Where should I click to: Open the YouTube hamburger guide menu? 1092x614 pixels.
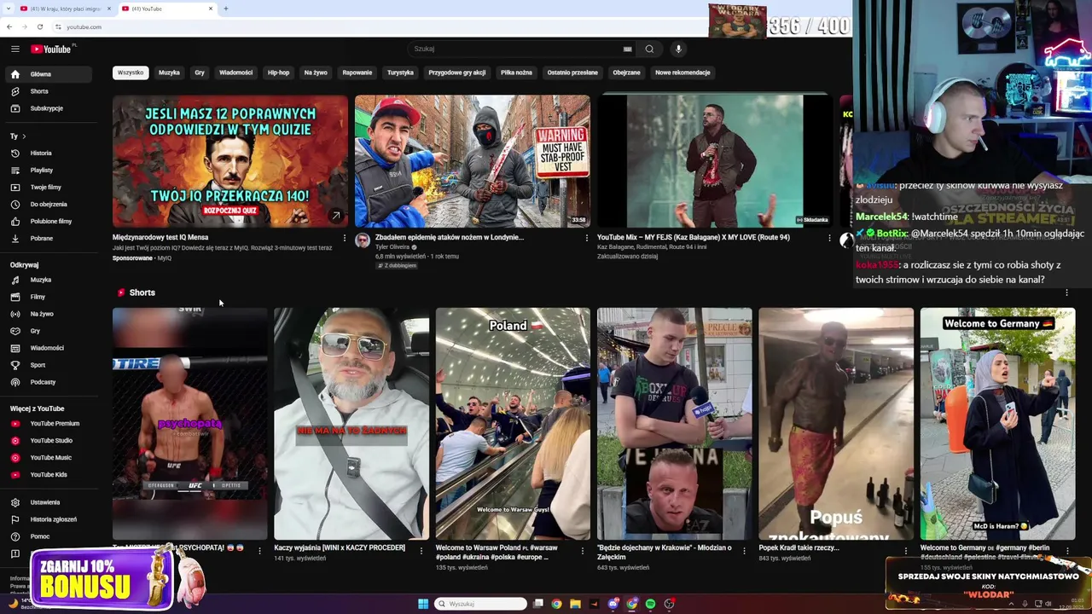coord(15,49)
